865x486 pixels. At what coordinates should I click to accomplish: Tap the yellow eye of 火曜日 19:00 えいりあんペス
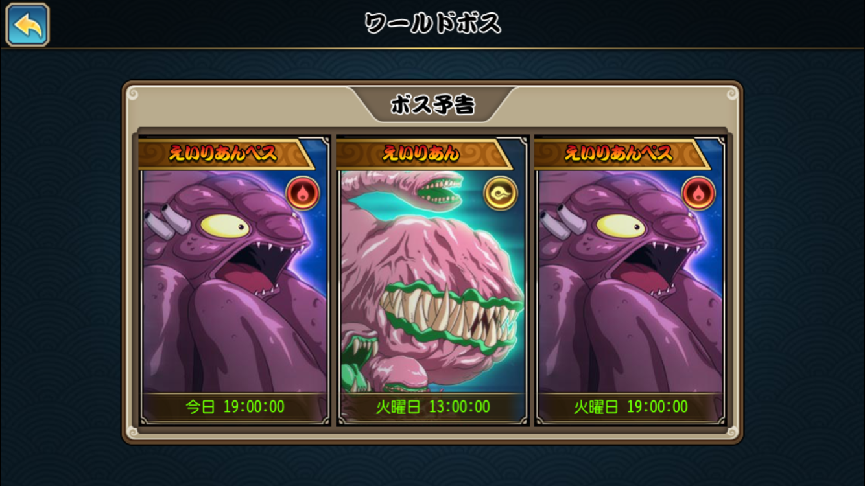click(621, 226)
